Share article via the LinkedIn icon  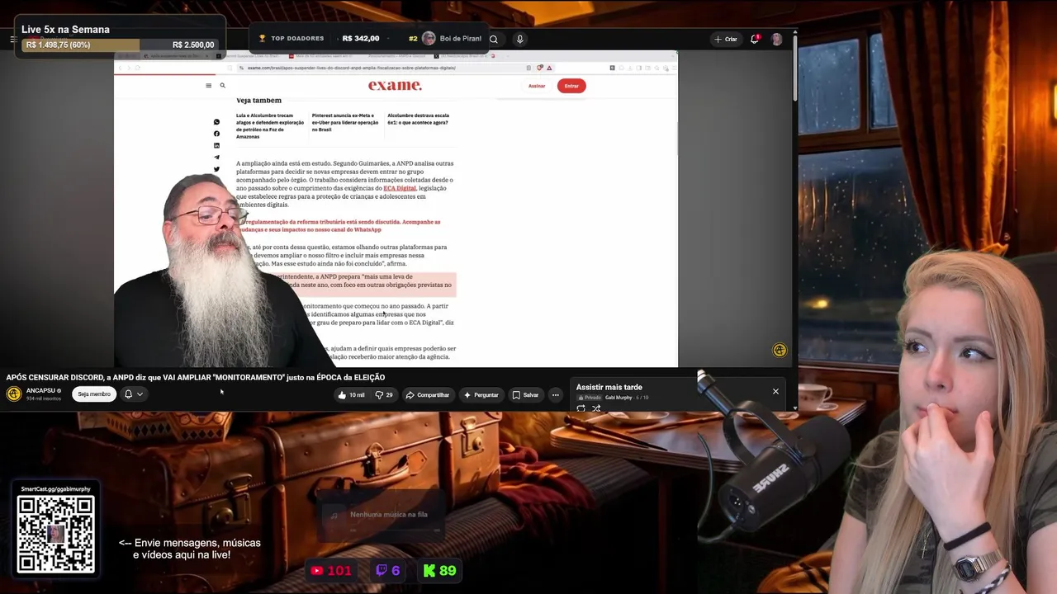pyautogui.click(x=216, y=145)
